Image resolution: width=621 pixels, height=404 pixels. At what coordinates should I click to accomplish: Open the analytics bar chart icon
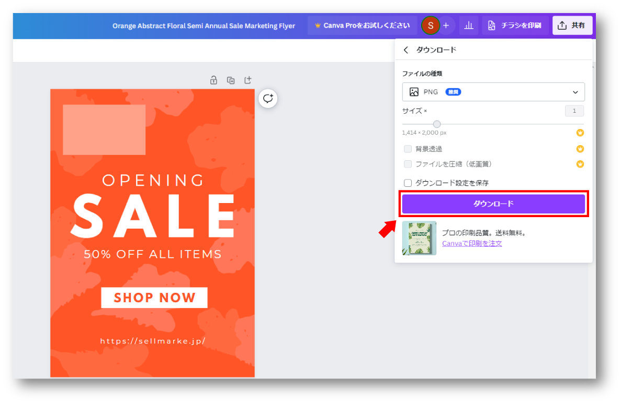469,25
